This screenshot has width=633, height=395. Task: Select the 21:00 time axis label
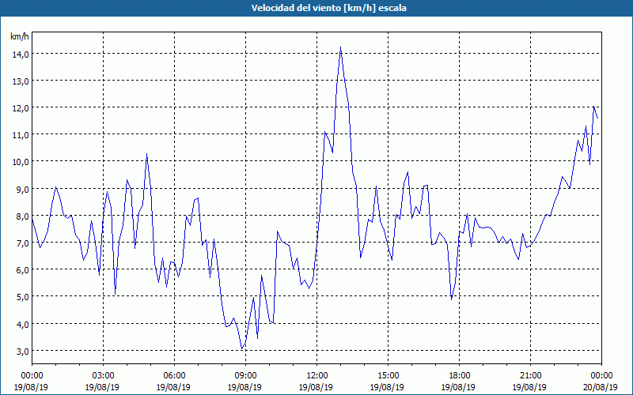[531, 375]
